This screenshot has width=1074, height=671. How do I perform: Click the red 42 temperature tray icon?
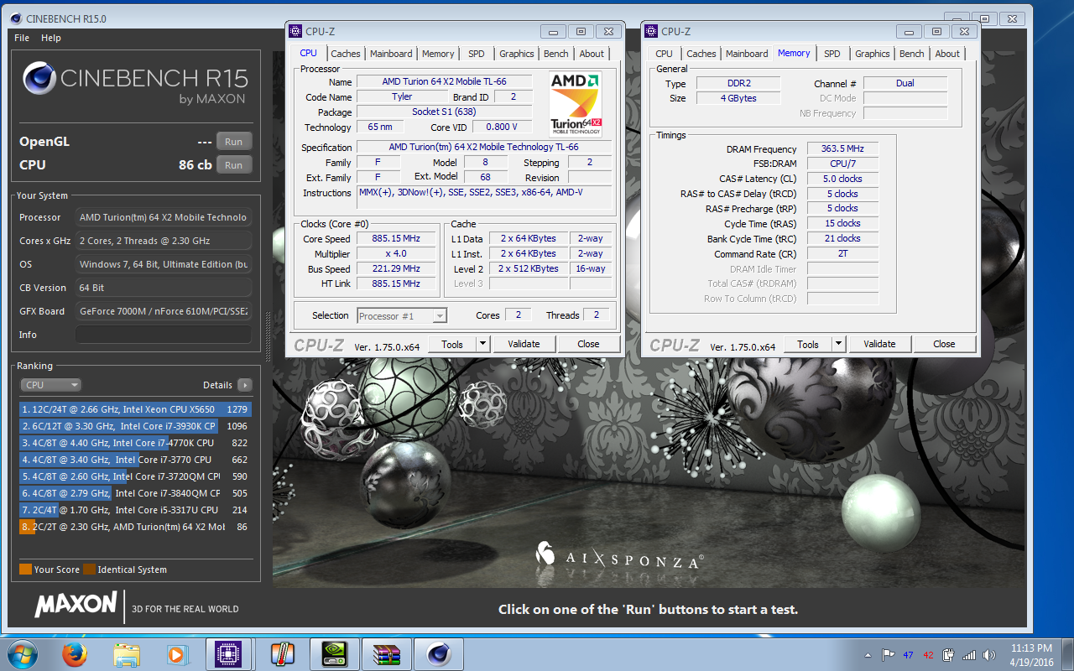point(928,655)
